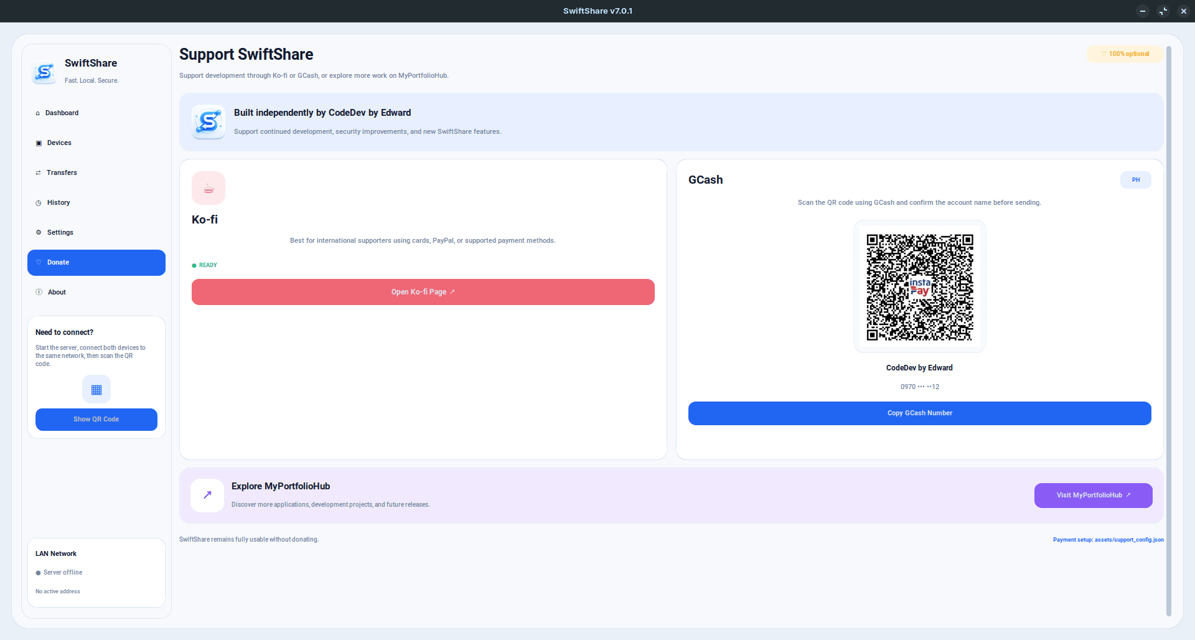Click Visit MyPortfolioHub button
The height and width of the screenshot is (640, 1195).
pos(1094,496)
